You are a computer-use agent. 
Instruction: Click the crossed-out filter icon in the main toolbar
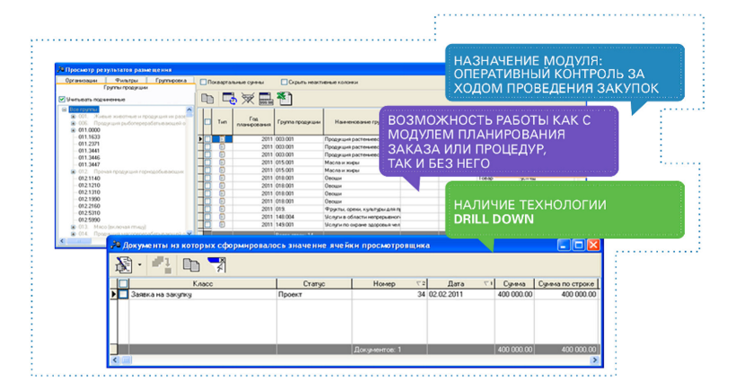[247, 99]
